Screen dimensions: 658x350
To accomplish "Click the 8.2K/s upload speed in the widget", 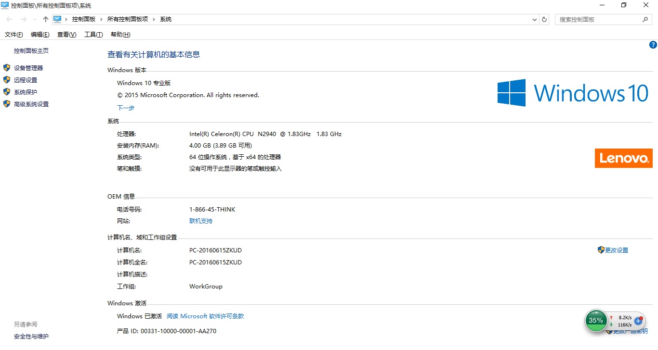I will tap(624, 318).
